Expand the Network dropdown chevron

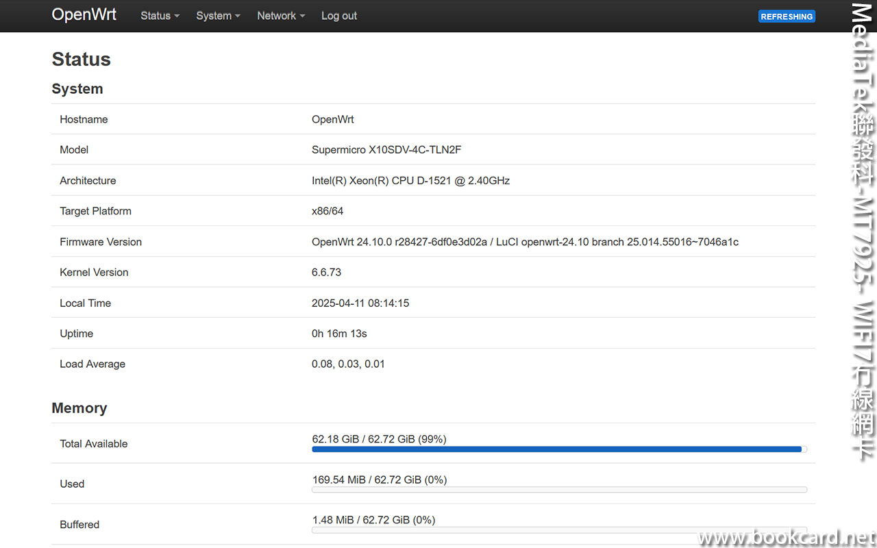[x=301, y=16]
